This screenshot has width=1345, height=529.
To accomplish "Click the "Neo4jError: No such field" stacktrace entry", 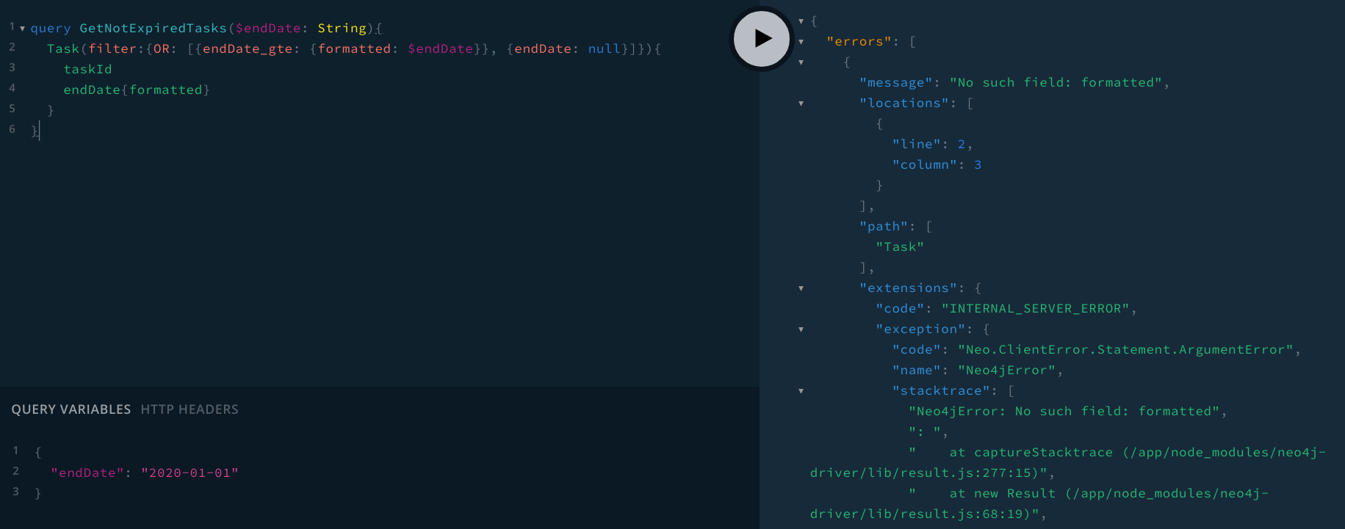I will [1064, 411].
